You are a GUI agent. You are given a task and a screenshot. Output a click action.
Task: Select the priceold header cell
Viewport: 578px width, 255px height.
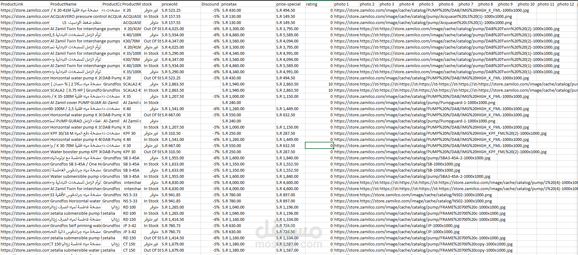(x=181, y=4)
